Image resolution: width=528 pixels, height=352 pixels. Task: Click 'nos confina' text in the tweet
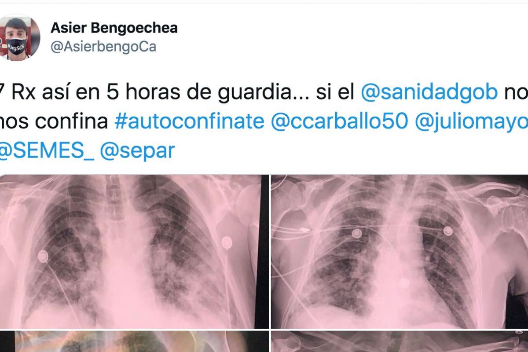(54, 122)
